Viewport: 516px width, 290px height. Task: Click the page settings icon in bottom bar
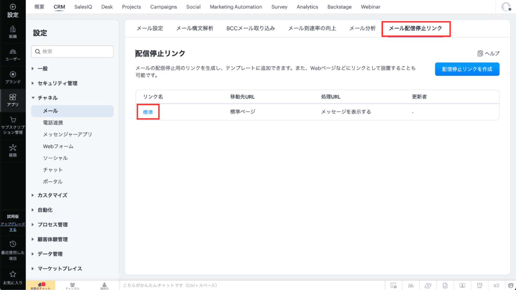pyautogui.click(x=394, y=285)
